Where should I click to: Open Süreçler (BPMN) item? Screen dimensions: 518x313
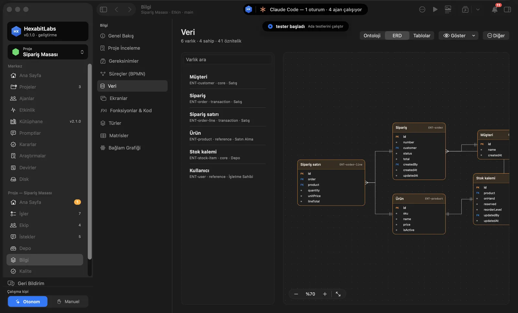coord(132,74)
